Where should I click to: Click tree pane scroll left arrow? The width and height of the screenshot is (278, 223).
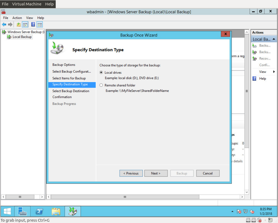tap(3, 197)
